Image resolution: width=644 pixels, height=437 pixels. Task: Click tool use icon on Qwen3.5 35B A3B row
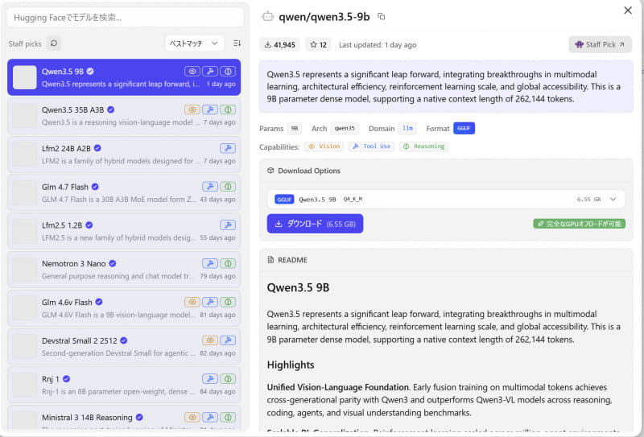210,109
